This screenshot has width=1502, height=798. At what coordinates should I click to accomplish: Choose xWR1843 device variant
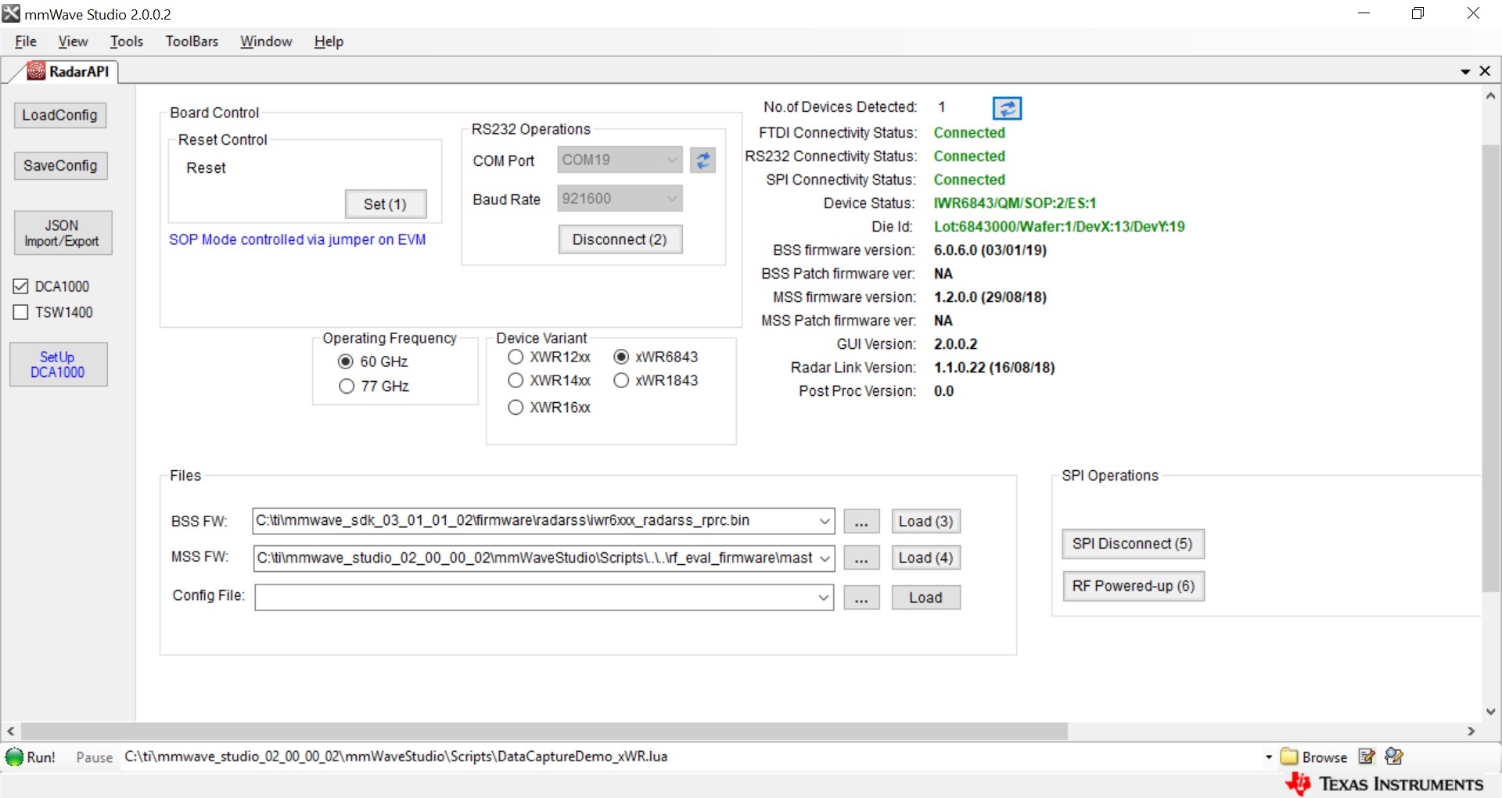coord(621,380)
